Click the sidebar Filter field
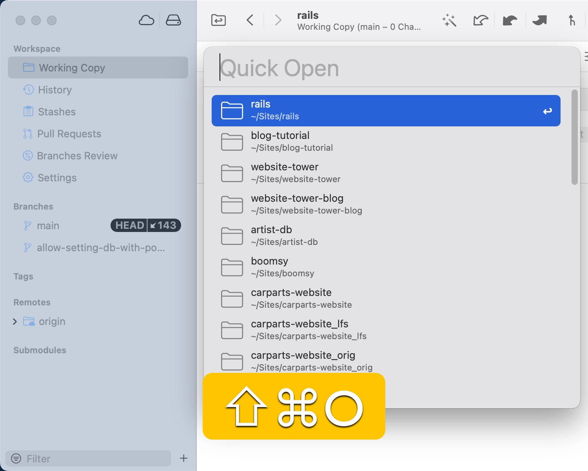The width and height of the screenshot is (588, 471). pyautogui.click(x=88, y=458)
